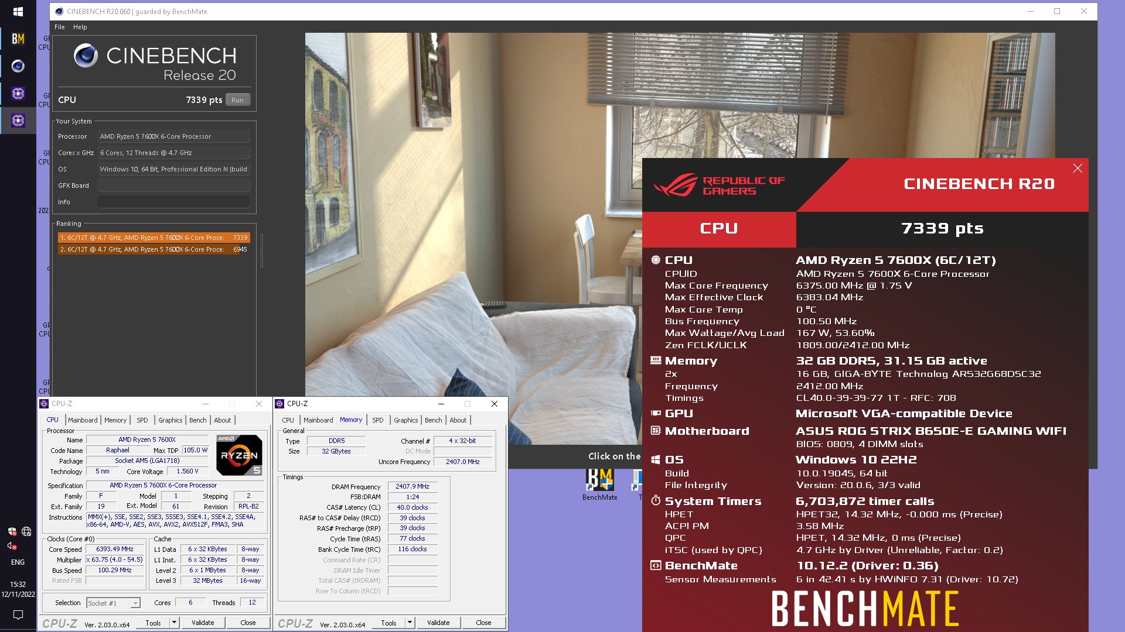The image size is (1125, 632).
Task: Open Mainboard tab in right CPU-Z window
Action: point(318,420)
